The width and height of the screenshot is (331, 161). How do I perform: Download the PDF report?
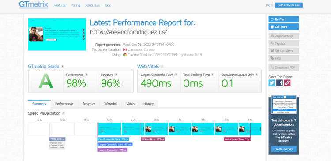(x=284, y=67)
